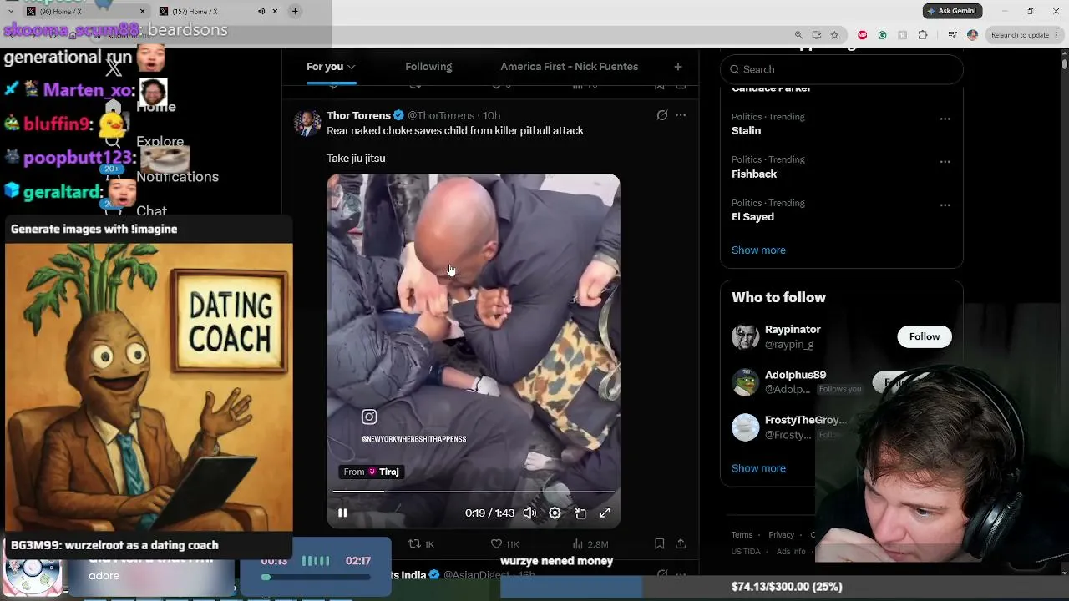Open Adblock Plus extension icon
Image resolution: width=1069 pixels, height=601 pixels.
(x=862, y=35)
